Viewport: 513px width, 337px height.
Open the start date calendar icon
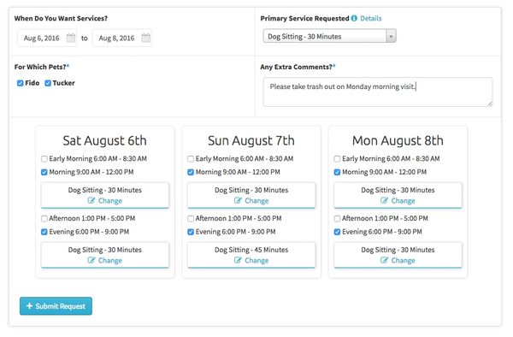(71, 38)
